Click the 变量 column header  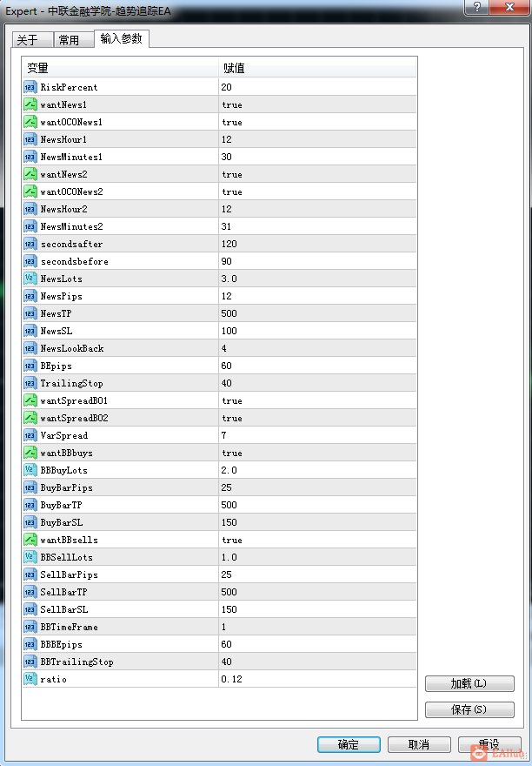(x=120, y=68)
